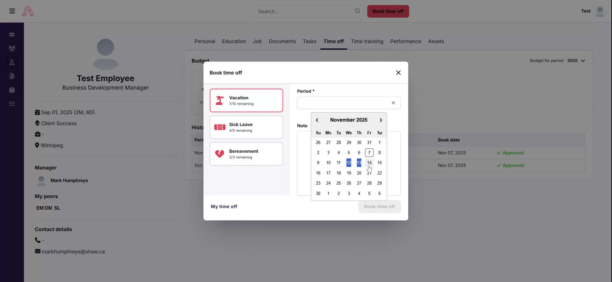Pick November 10 in calendar

(x=328, y=163)
